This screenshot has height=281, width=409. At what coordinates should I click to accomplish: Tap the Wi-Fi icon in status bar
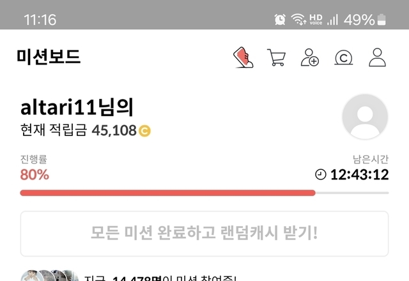(298, 20)
